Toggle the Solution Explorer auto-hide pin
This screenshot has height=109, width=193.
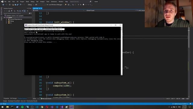click(x=29, y=8)
